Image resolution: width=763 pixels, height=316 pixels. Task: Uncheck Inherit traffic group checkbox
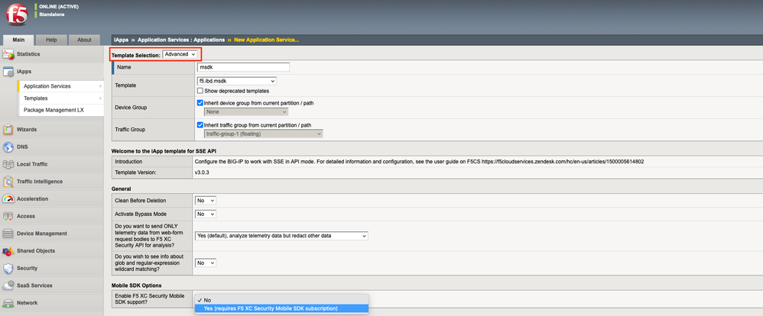click(x=200, y=125)
